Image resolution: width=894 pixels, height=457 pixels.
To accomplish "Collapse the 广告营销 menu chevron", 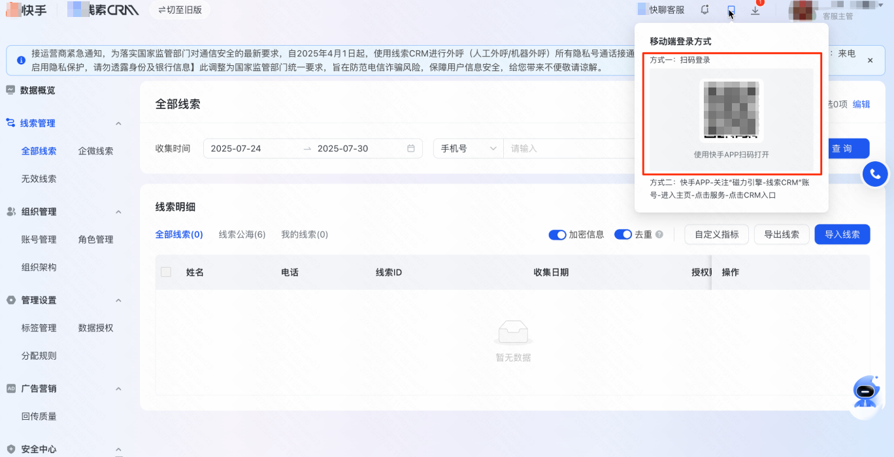I will click(x=119, y=389).
